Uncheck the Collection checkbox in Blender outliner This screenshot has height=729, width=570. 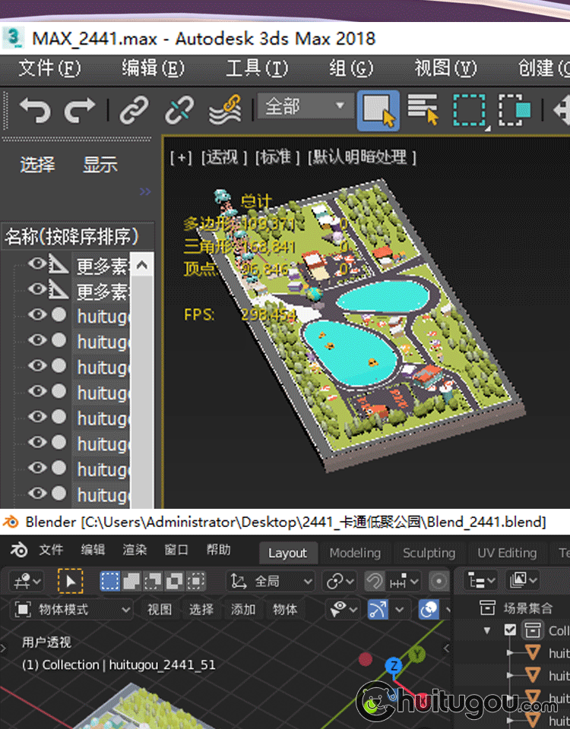point(510,630)
